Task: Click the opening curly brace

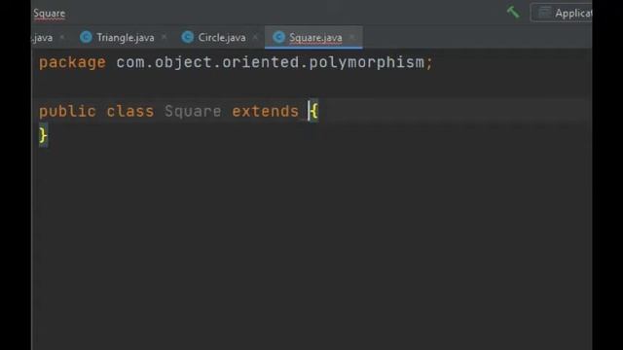Action: [x=313, y=111]
